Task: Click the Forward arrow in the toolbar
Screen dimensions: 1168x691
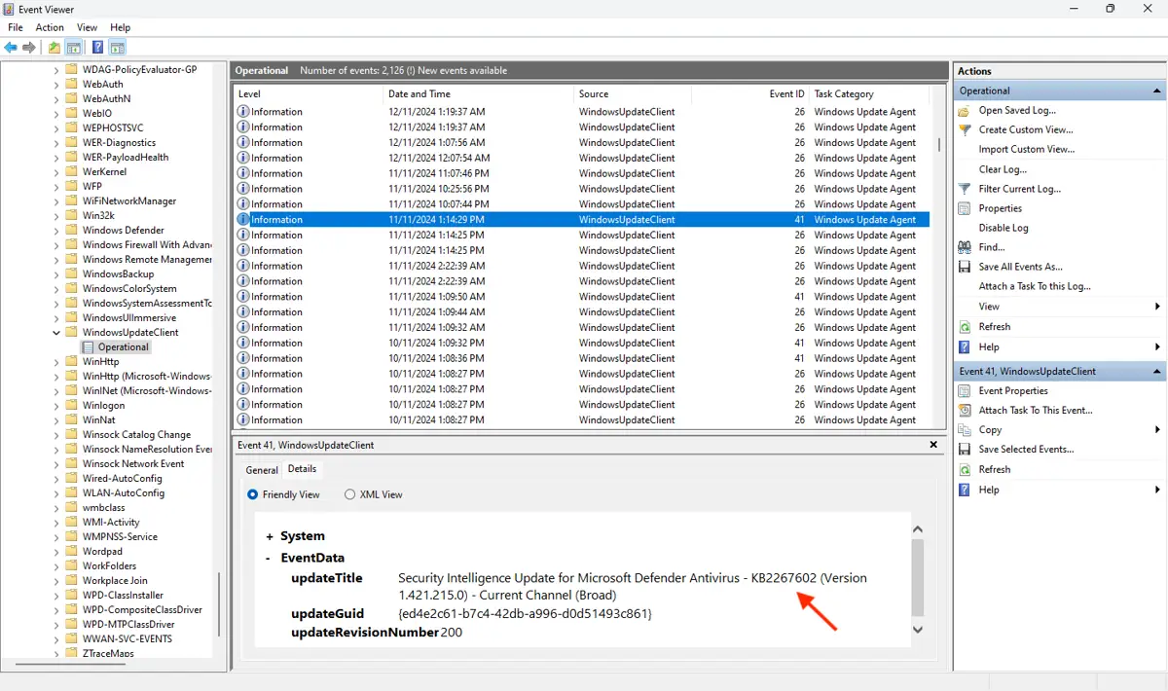Action: (x=29, y=48)
